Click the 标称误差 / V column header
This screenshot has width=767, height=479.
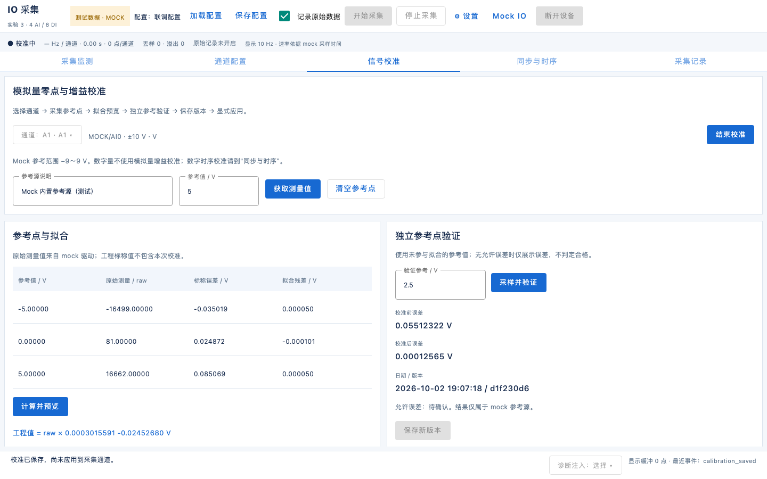[211, 280]
